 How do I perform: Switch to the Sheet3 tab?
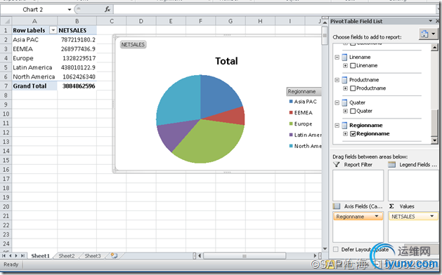(93, 255)
